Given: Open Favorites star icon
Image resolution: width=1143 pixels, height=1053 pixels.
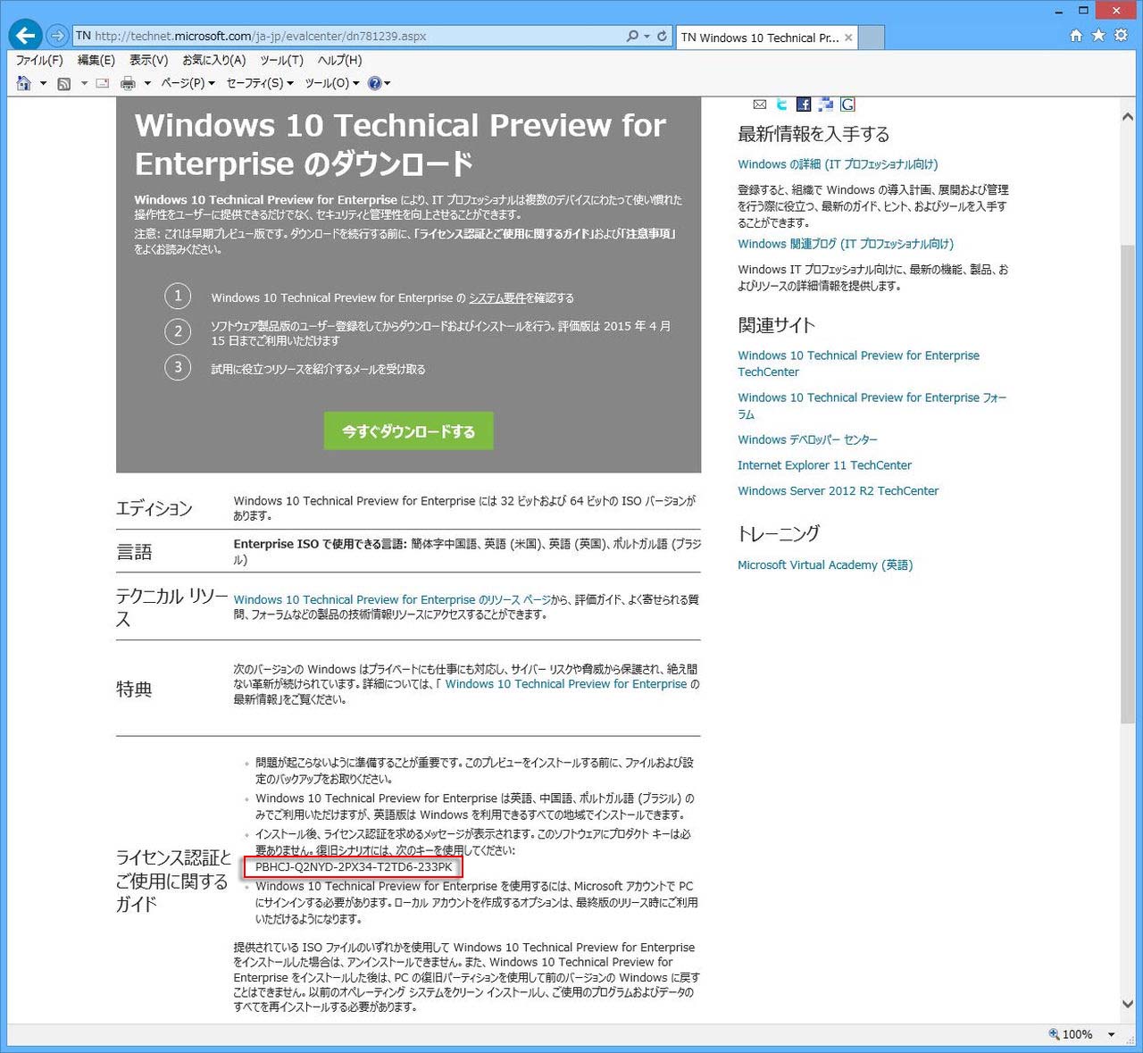Looking at the screenshot, I should (x=1098, y=36).
